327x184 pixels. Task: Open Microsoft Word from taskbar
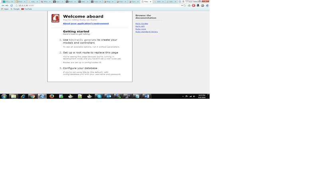point(147,96)
